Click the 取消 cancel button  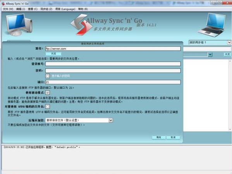[173, 138]
